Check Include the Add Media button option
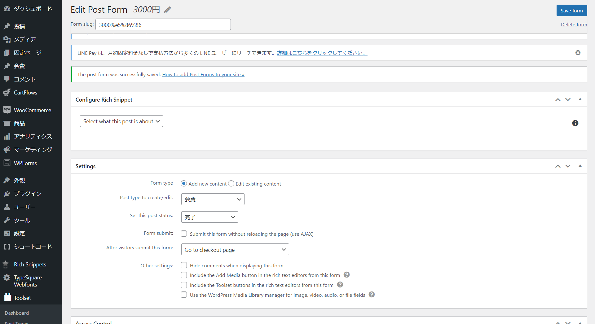This screenshot has height=324, width=595. pos(184,275)
